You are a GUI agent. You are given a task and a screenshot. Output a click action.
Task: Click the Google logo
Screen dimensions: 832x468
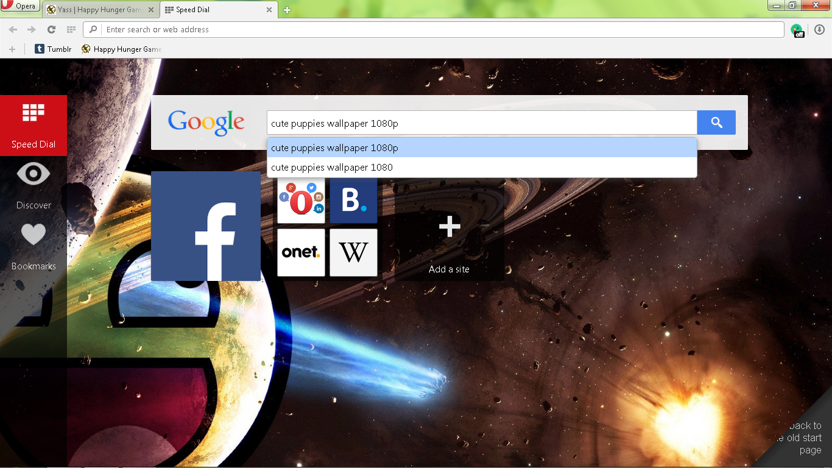pyautogui.click(x=206, y=122)
